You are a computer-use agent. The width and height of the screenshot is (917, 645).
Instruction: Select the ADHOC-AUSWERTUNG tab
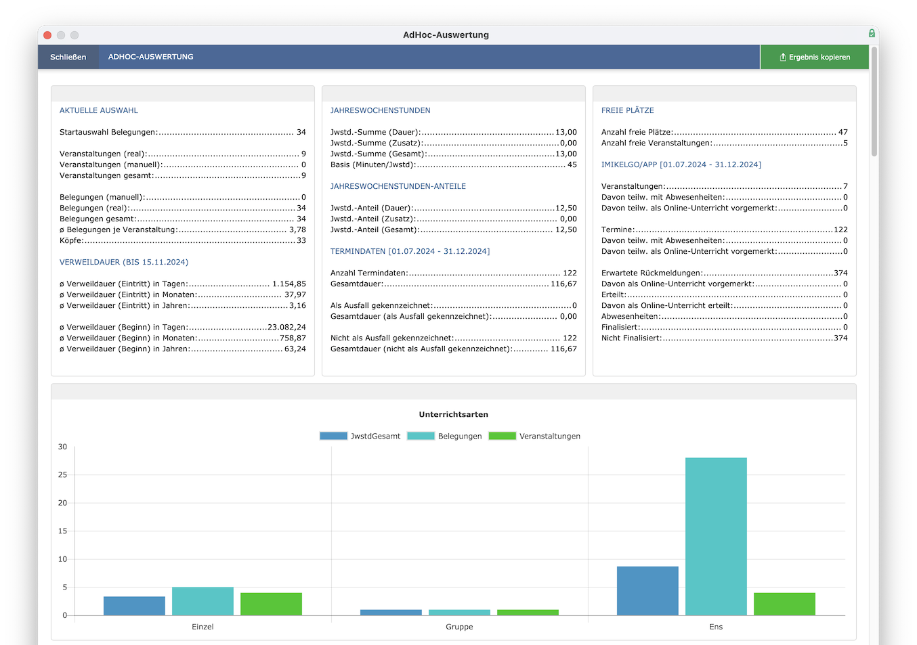151,57
